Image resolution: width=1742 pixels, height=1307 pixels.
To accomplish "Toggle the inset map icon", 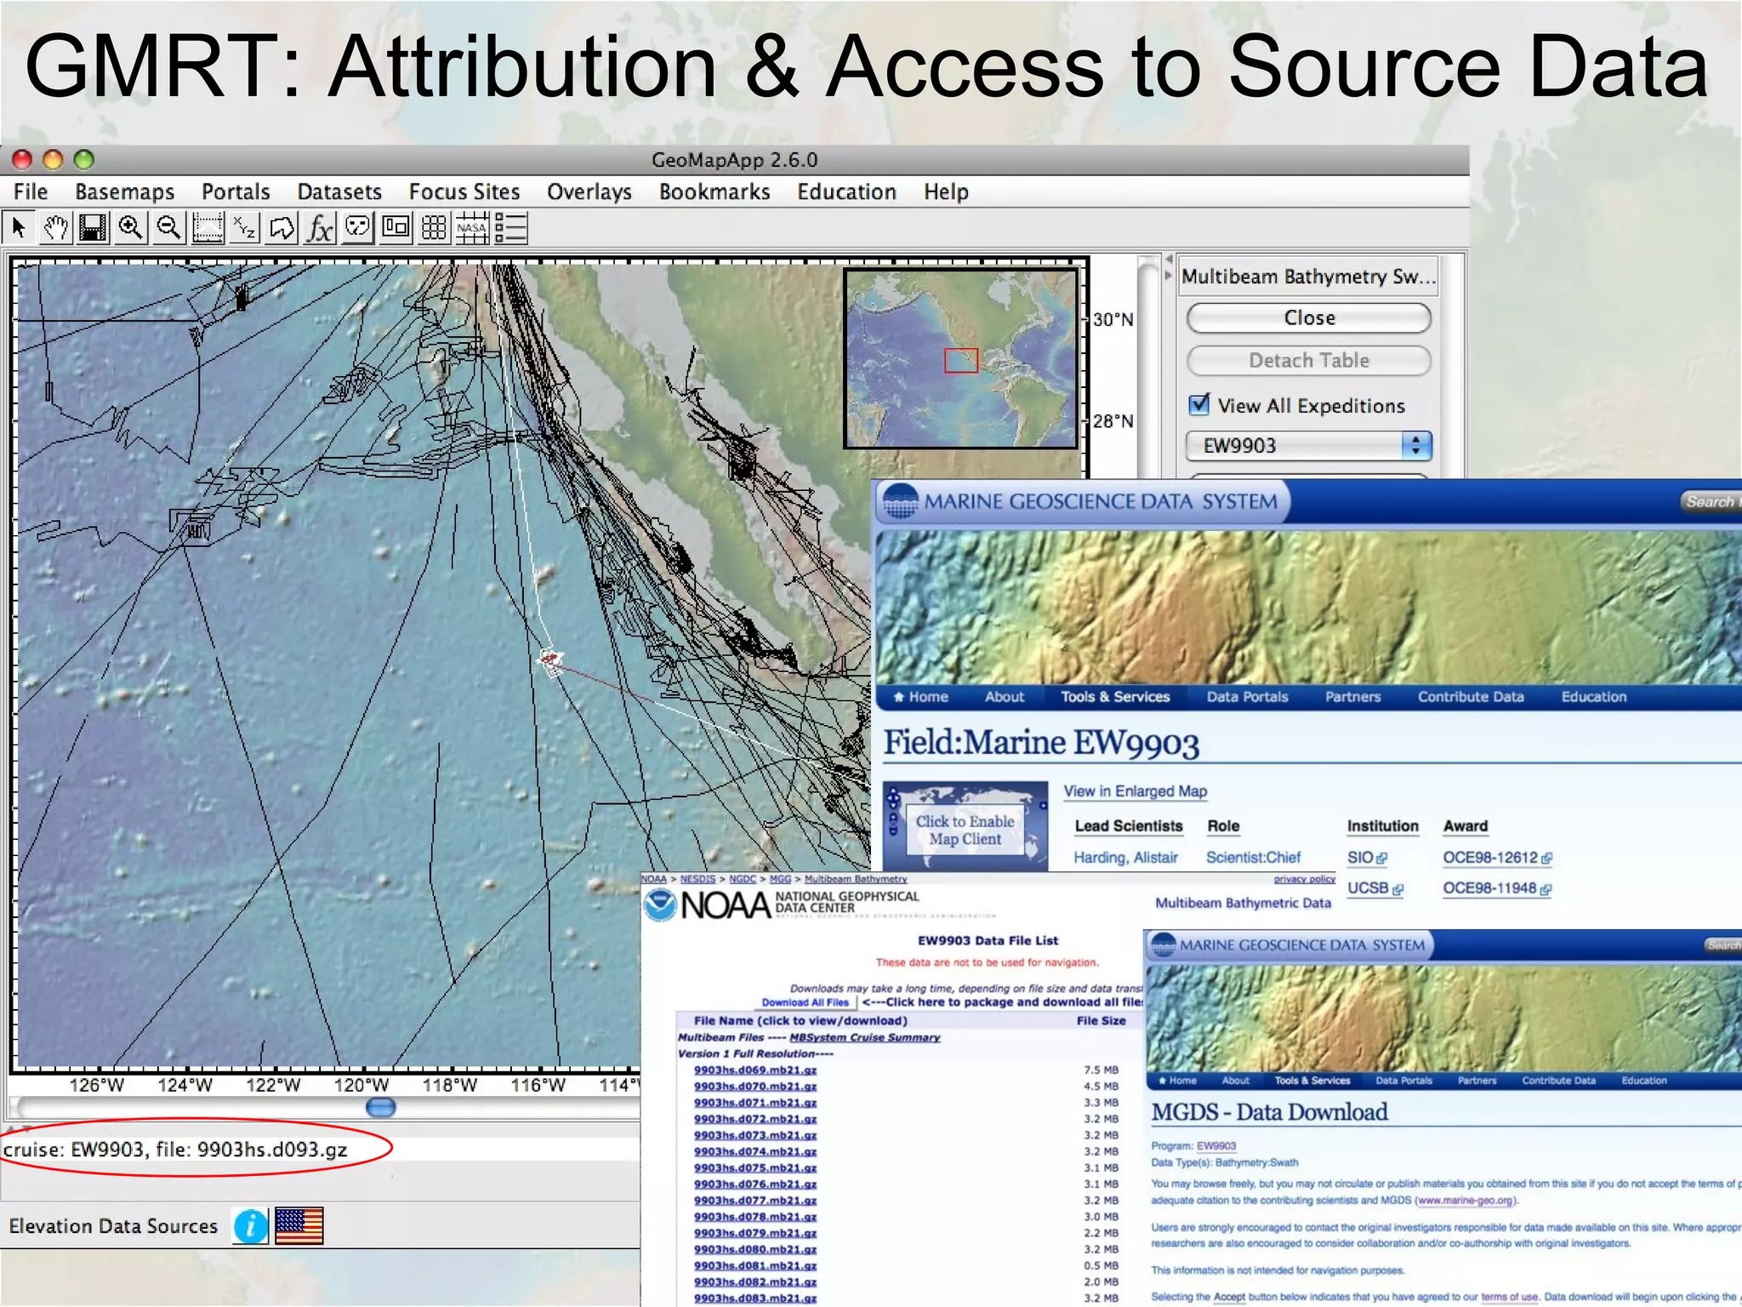I will click(x=396, y=228).
